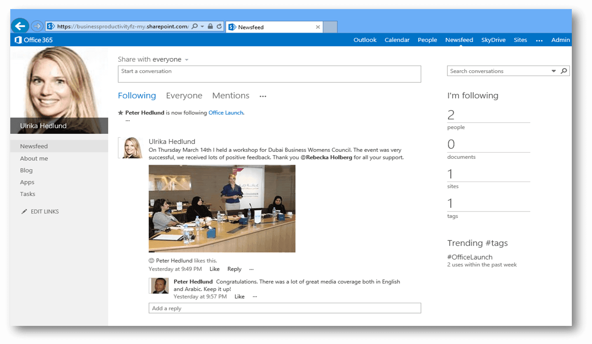Image resolution: width=592 pixels, height=344 pixels.
Task: Expand the ellipsis next to Mentions
Action: pos(263,96)
